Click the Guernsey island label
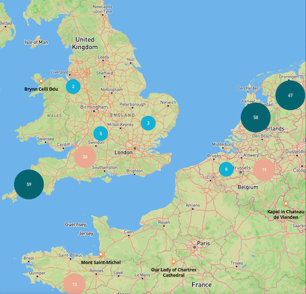 76,224
